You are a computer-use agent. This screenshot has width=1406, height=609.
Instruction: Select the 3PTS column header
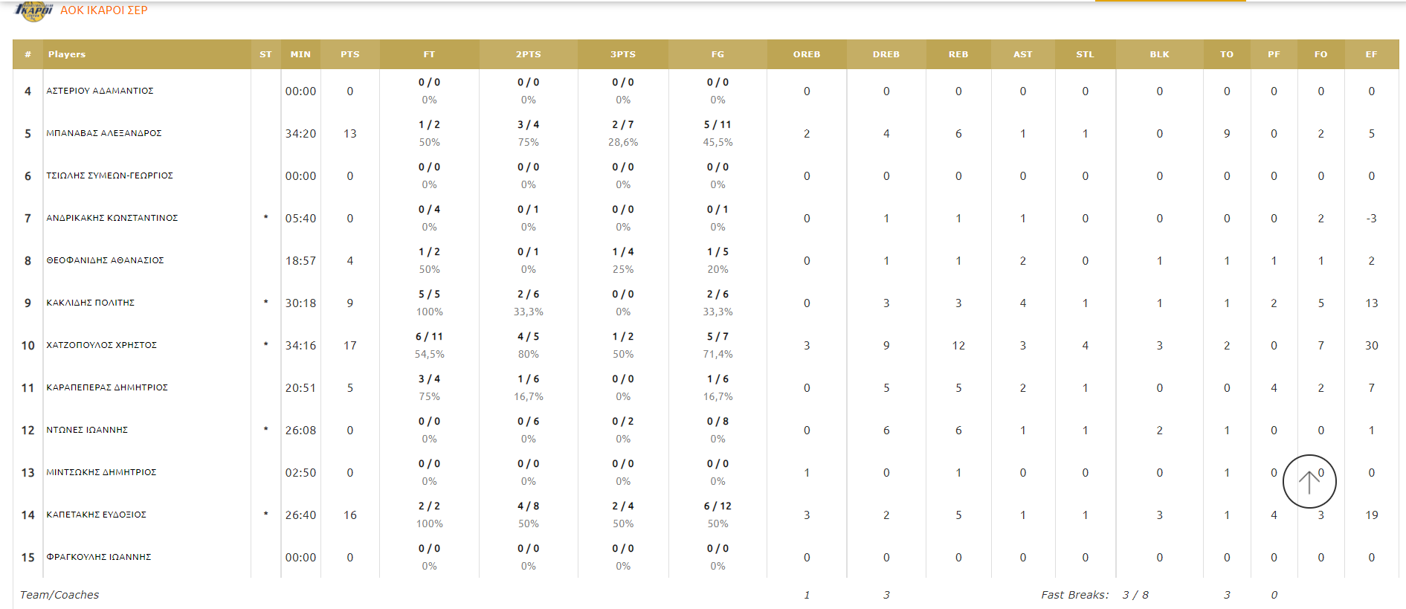623,54
